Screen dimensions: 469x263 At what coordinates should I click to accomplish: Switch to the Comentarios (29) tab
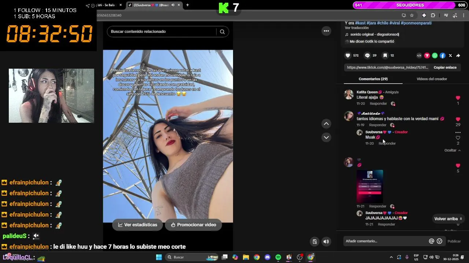click(373, 79)
